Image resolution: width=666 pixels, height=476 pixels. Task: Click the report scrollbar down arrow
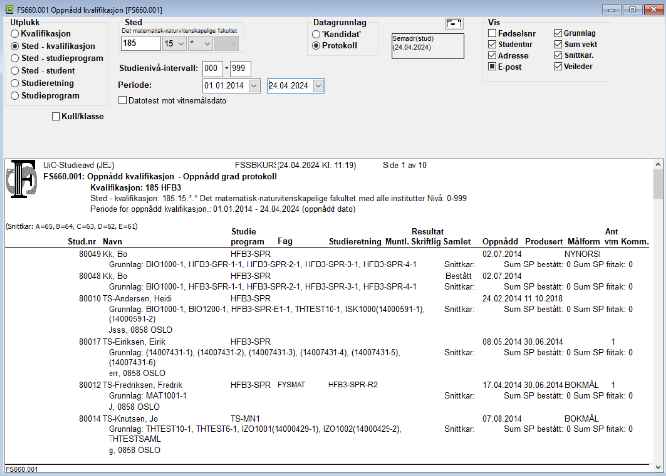[658, 467]
